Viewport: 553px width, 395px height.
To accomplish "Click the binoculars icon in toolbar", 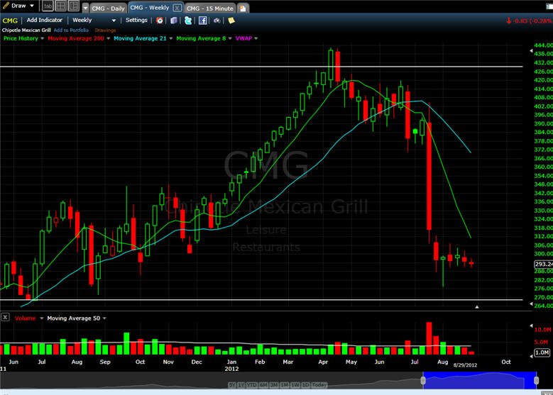I will point(217,21).
